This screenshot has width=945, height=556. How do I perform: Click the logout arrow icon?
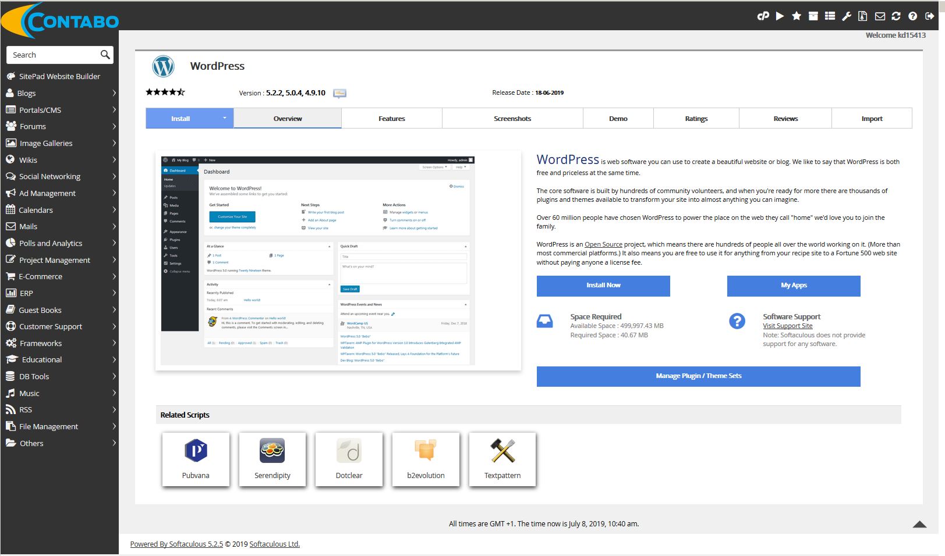[930, 16]
